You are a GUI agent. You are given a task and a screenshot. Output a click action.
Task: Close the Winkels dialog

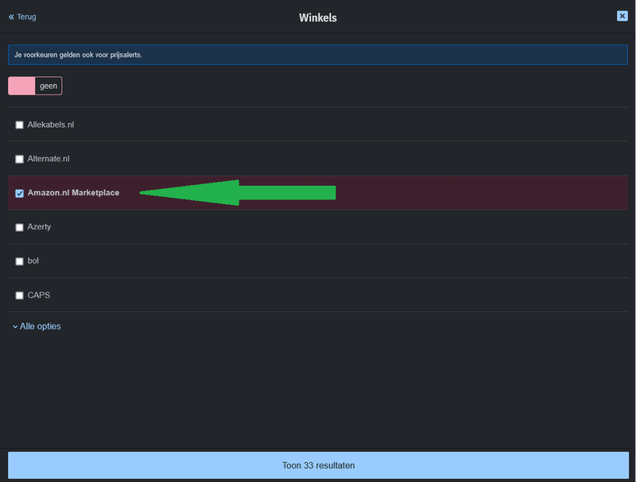pos(622,16)
